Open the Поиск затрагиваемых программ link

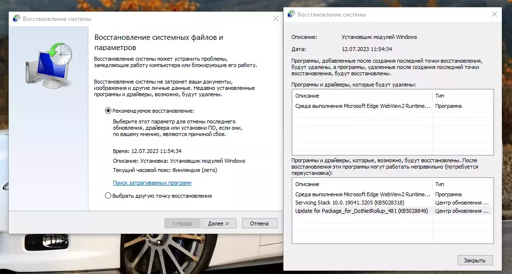coord(152,183)
